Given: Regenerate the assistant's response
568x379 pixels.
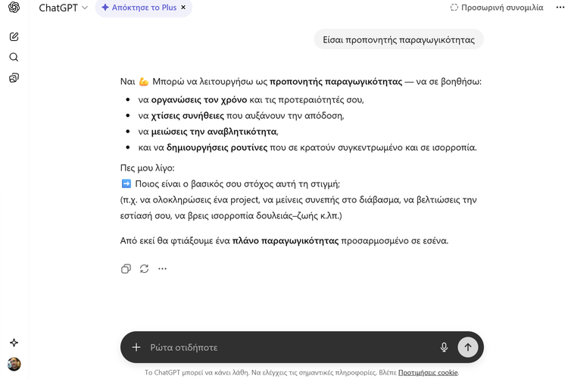Looking at the screenshot, I should pos(144,268).
